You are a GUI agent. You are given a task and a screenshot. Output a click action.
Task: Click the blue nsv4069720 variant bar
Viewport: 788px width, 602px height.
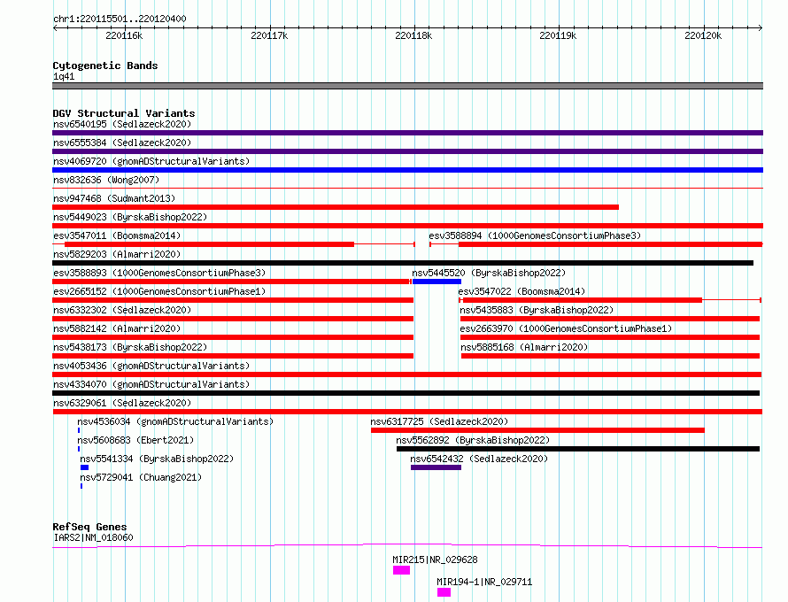click(407, 170)
